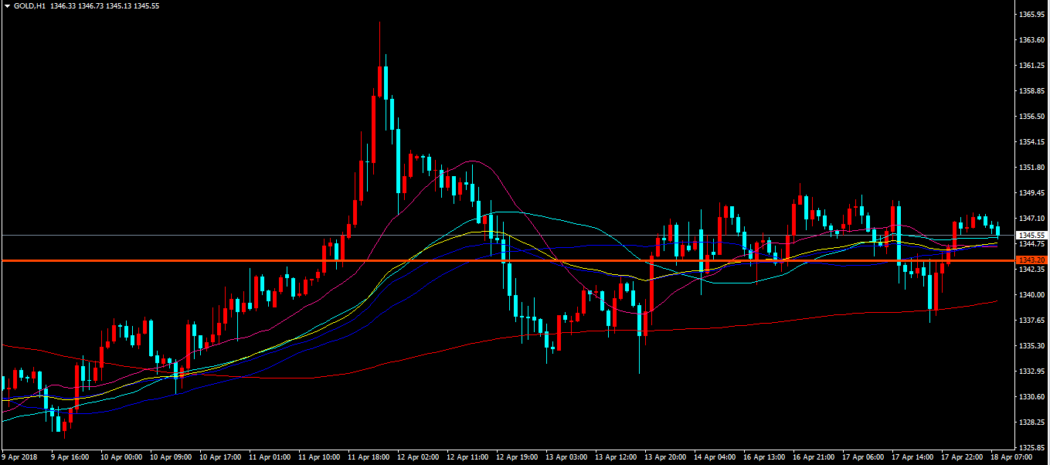
Task: Click price axis label 1356.50
Action: 1032,117
